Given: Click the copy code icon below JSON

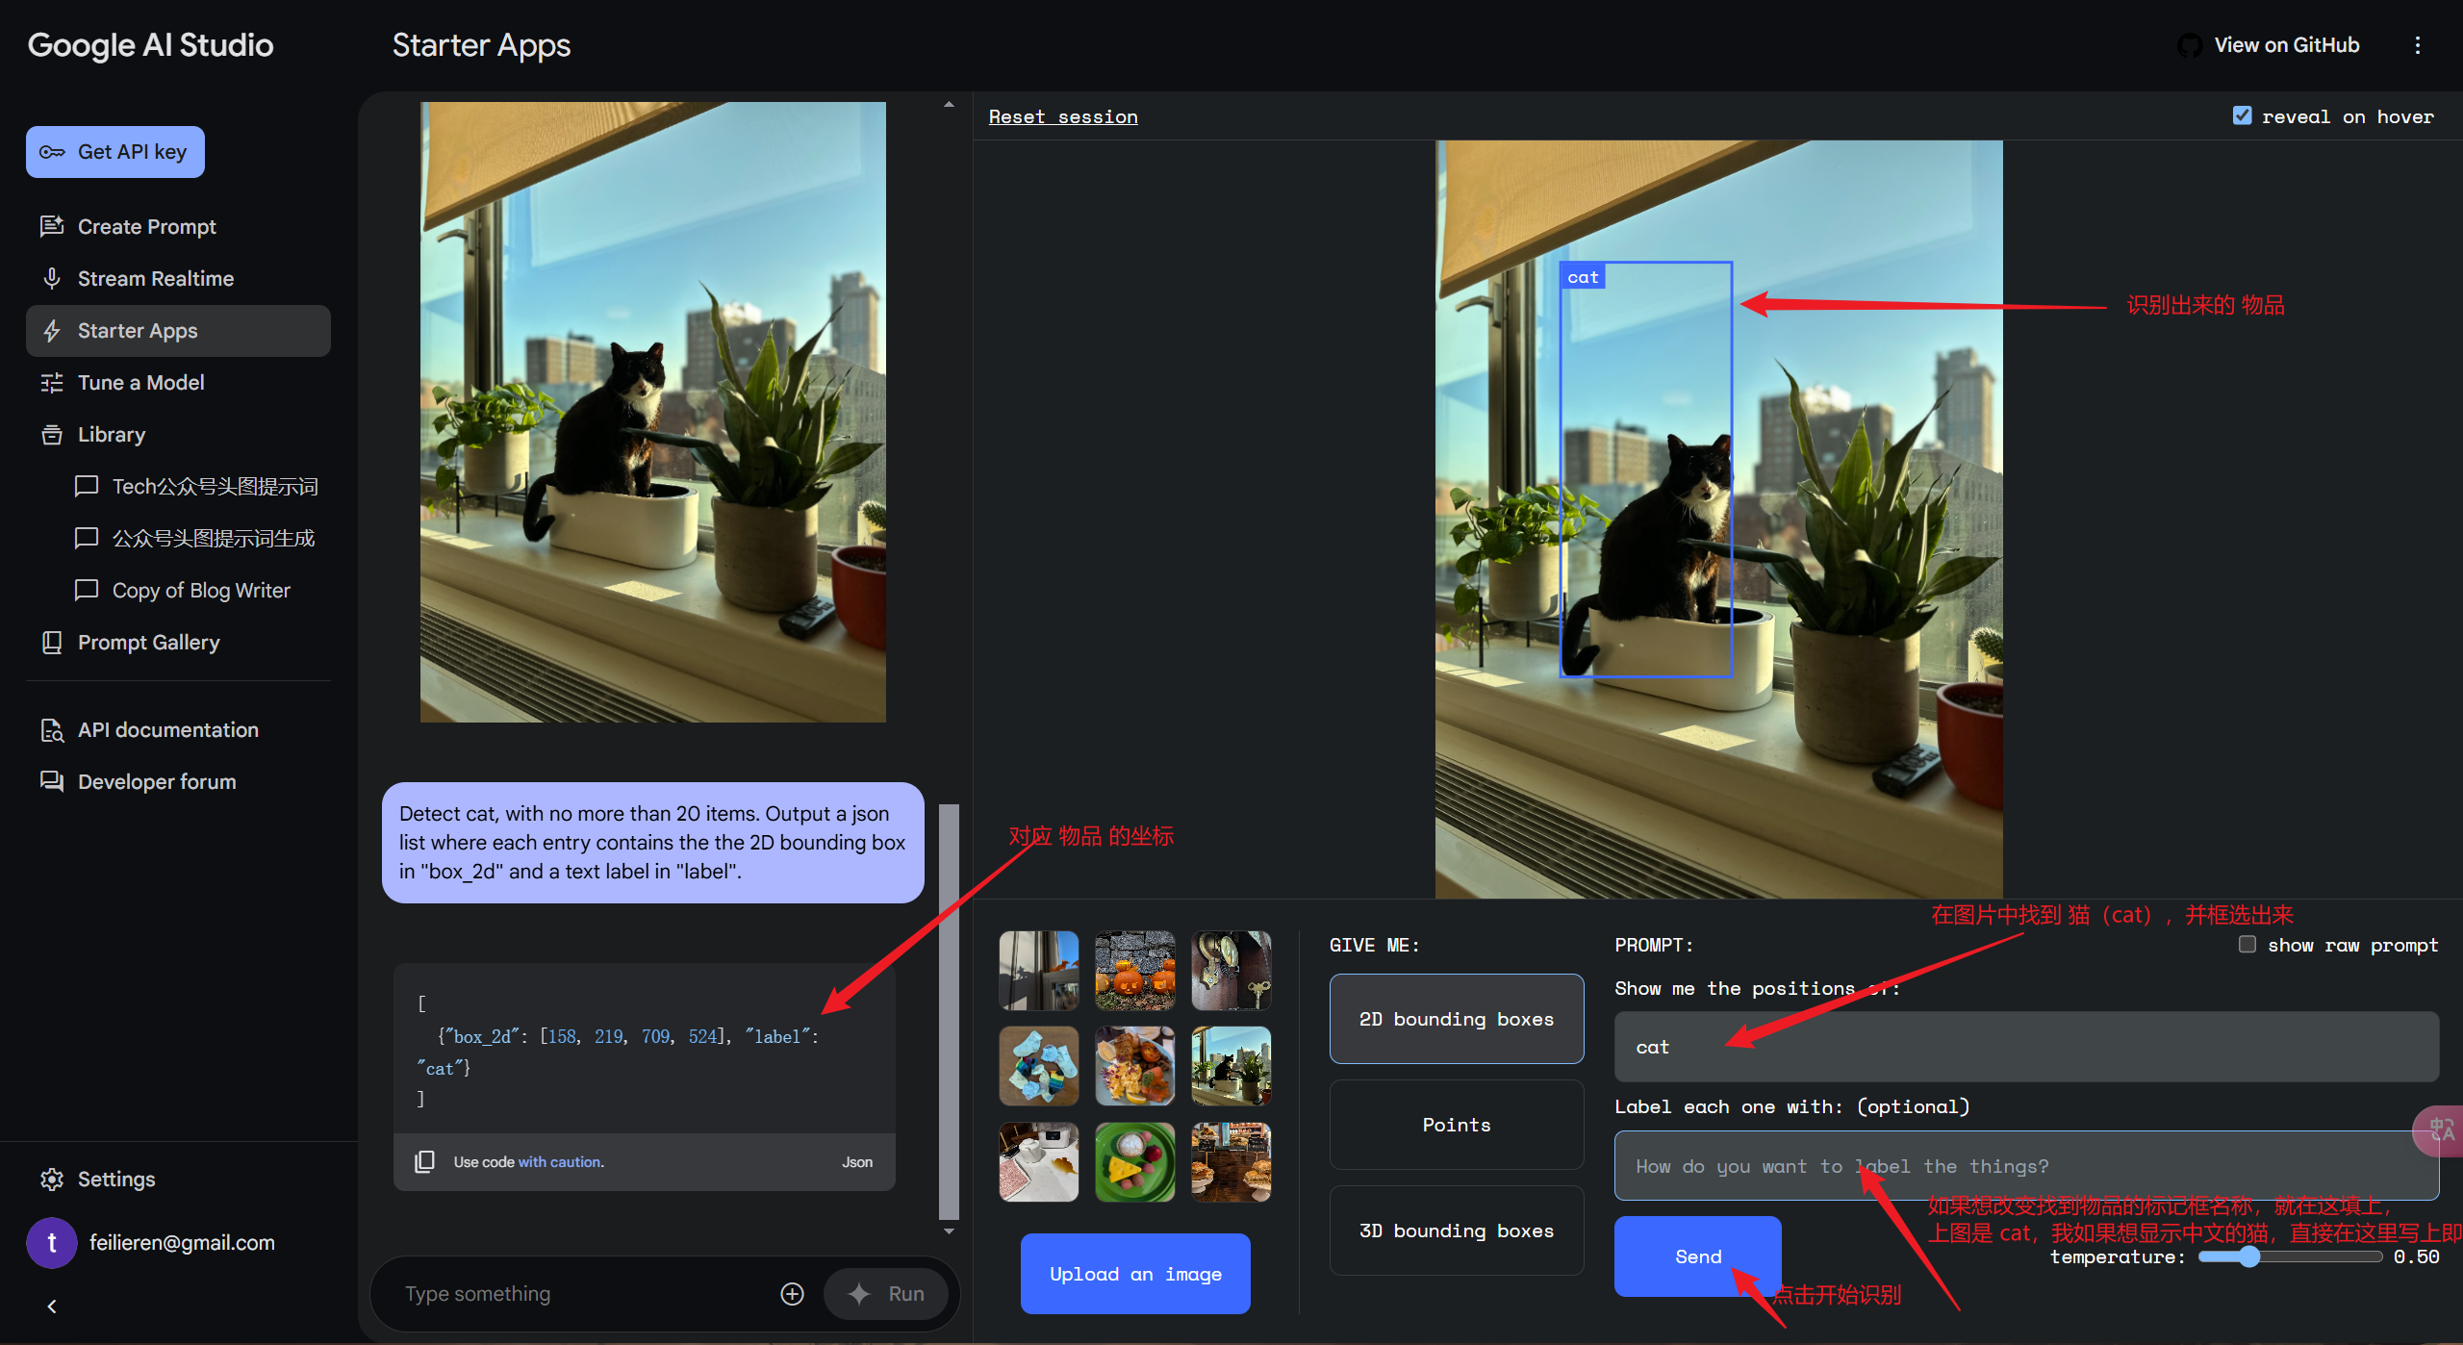Looking at the screenshot, I should click(x=424, y=1161).
